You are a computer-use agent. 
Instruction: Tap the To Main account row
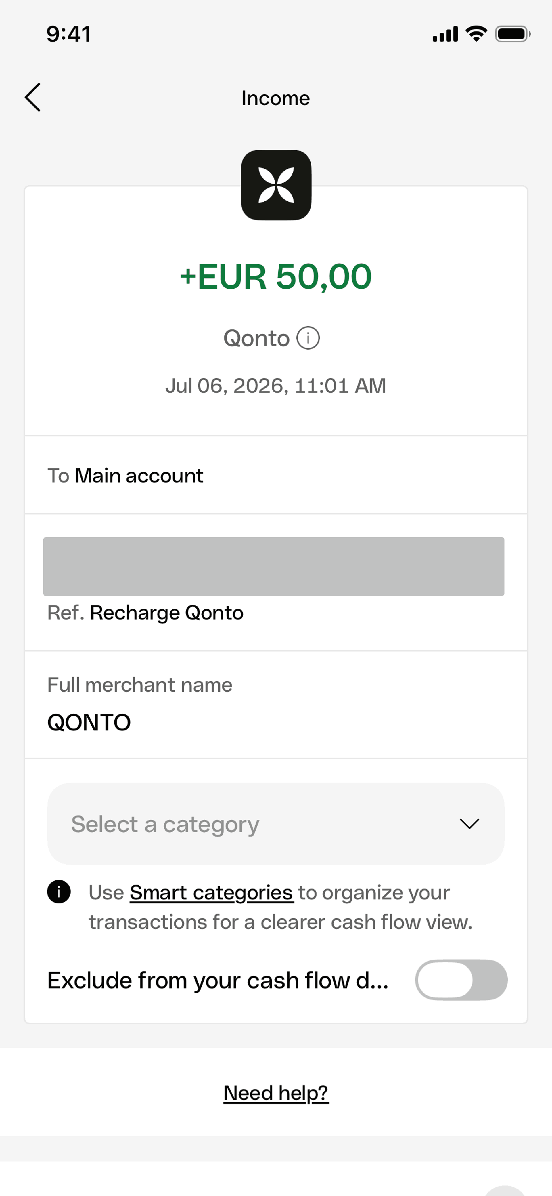pos(275,475)
